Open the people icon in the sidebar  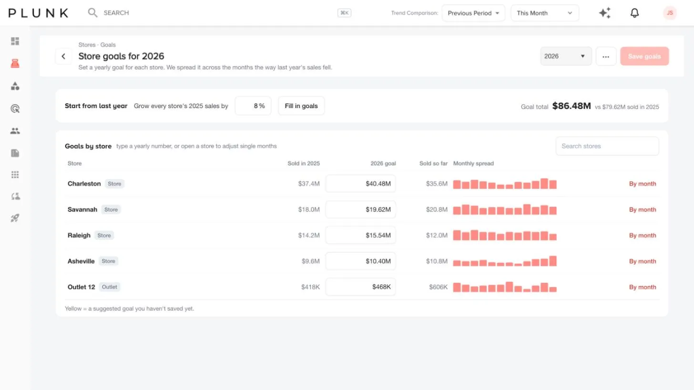(15, 131)
